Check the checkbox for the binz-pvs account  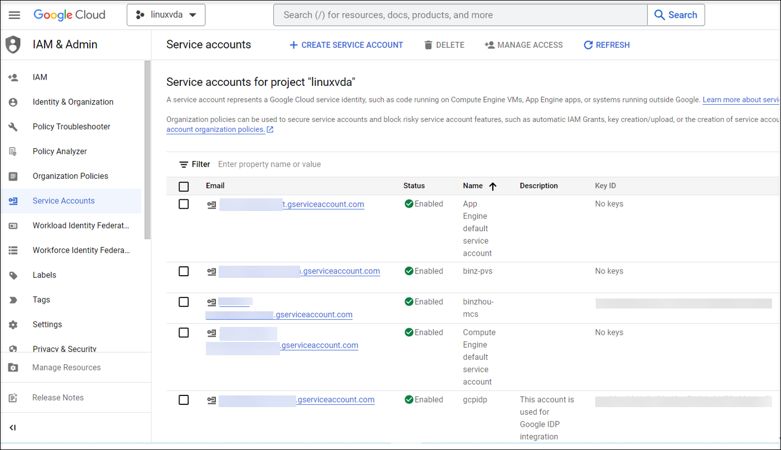click(x=184, y=271)
